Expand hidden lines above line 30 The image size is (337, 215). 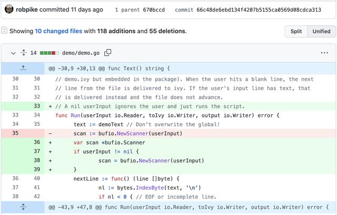pyautogui.click(x=23, y=69)
